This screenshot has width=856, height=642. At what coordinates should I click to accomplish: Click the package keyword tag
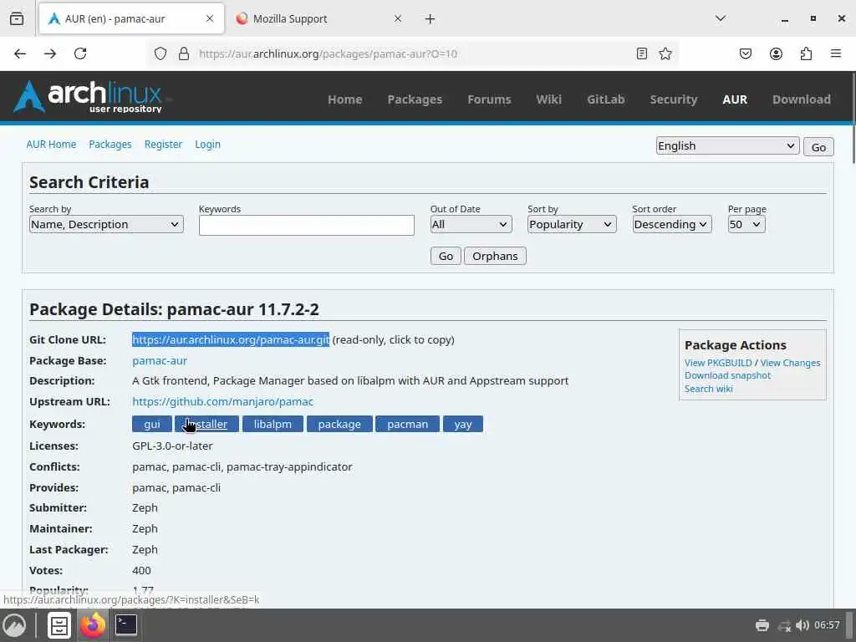[x=339, y=424]
